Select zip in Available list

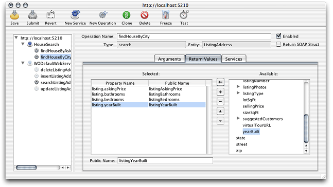pos(239,151)
